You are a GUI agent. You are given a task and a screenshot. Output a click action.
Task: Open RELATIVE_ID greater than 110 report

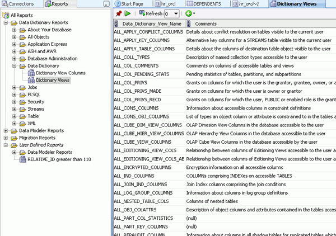click(x=59, y=159)
